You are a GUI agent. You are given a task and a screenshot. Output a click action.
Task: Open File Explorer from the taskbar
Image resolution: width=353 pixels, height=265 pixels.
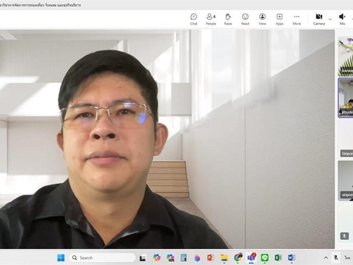click(224, 258)
